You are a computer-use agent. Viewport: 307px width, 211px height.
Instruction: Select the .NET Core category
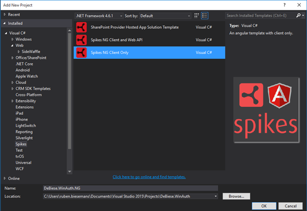[x=24, y=64]
